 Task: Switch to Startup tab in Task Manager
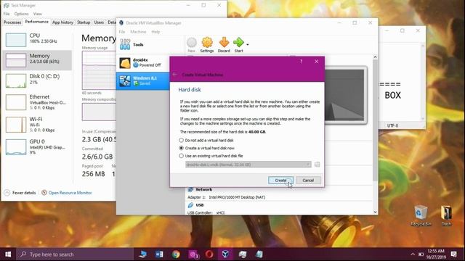[x=84, y=22]
